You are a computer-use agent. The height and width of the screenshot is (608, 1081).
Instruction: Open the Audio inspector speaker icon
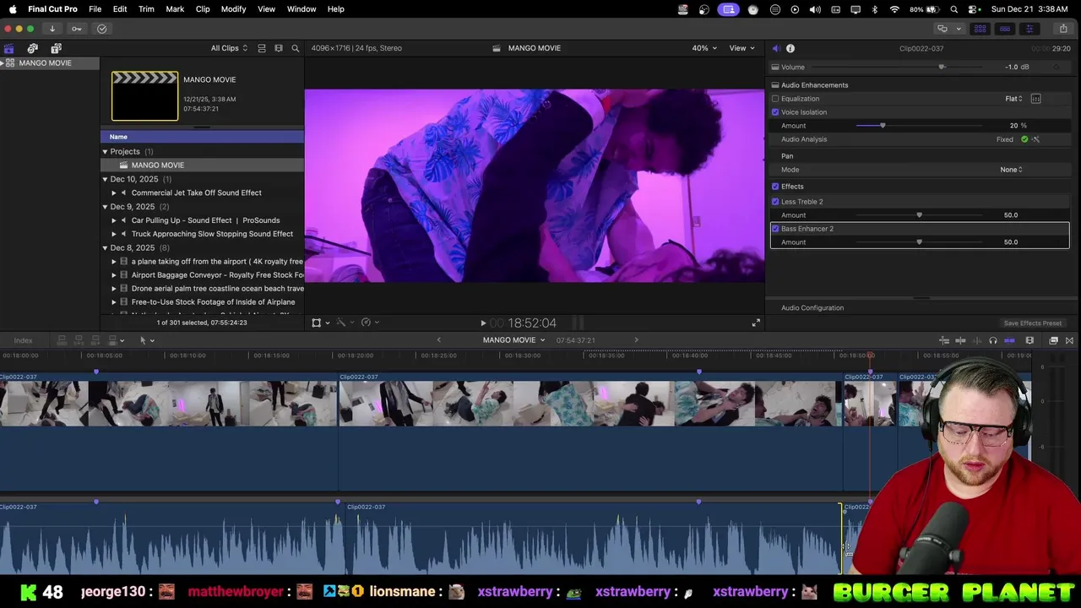coord(776,48)
